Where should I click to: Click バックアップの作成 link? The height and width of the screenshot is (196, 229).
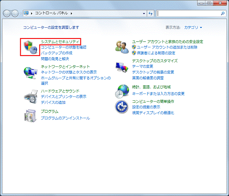[56, 53]
